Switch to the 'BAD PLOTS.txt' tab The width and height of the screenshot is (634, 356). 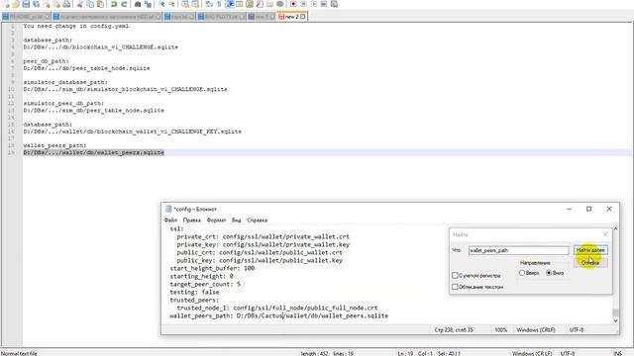coord(221,17)
